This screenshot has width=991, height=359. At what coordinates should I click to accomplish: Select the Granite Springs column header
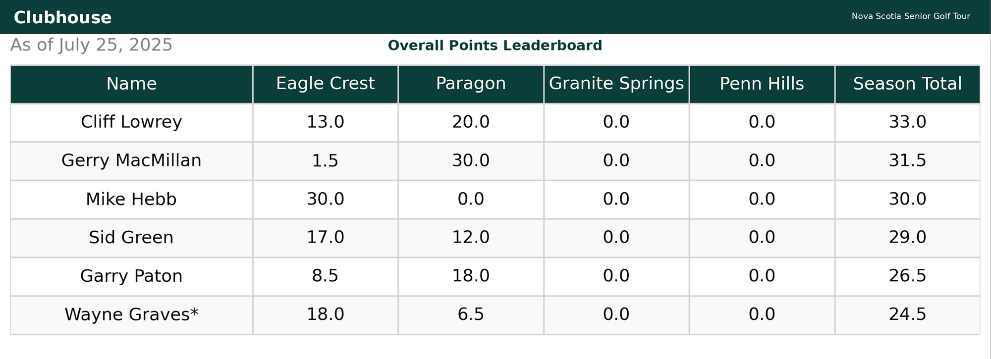coord(616,84)
